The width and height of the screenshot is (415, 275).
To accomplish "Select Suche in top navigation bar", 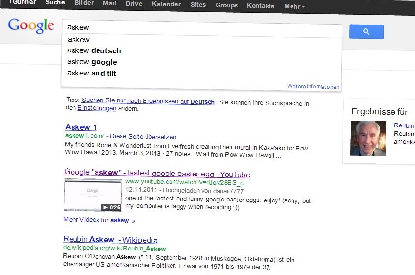I will coord(55,2).
